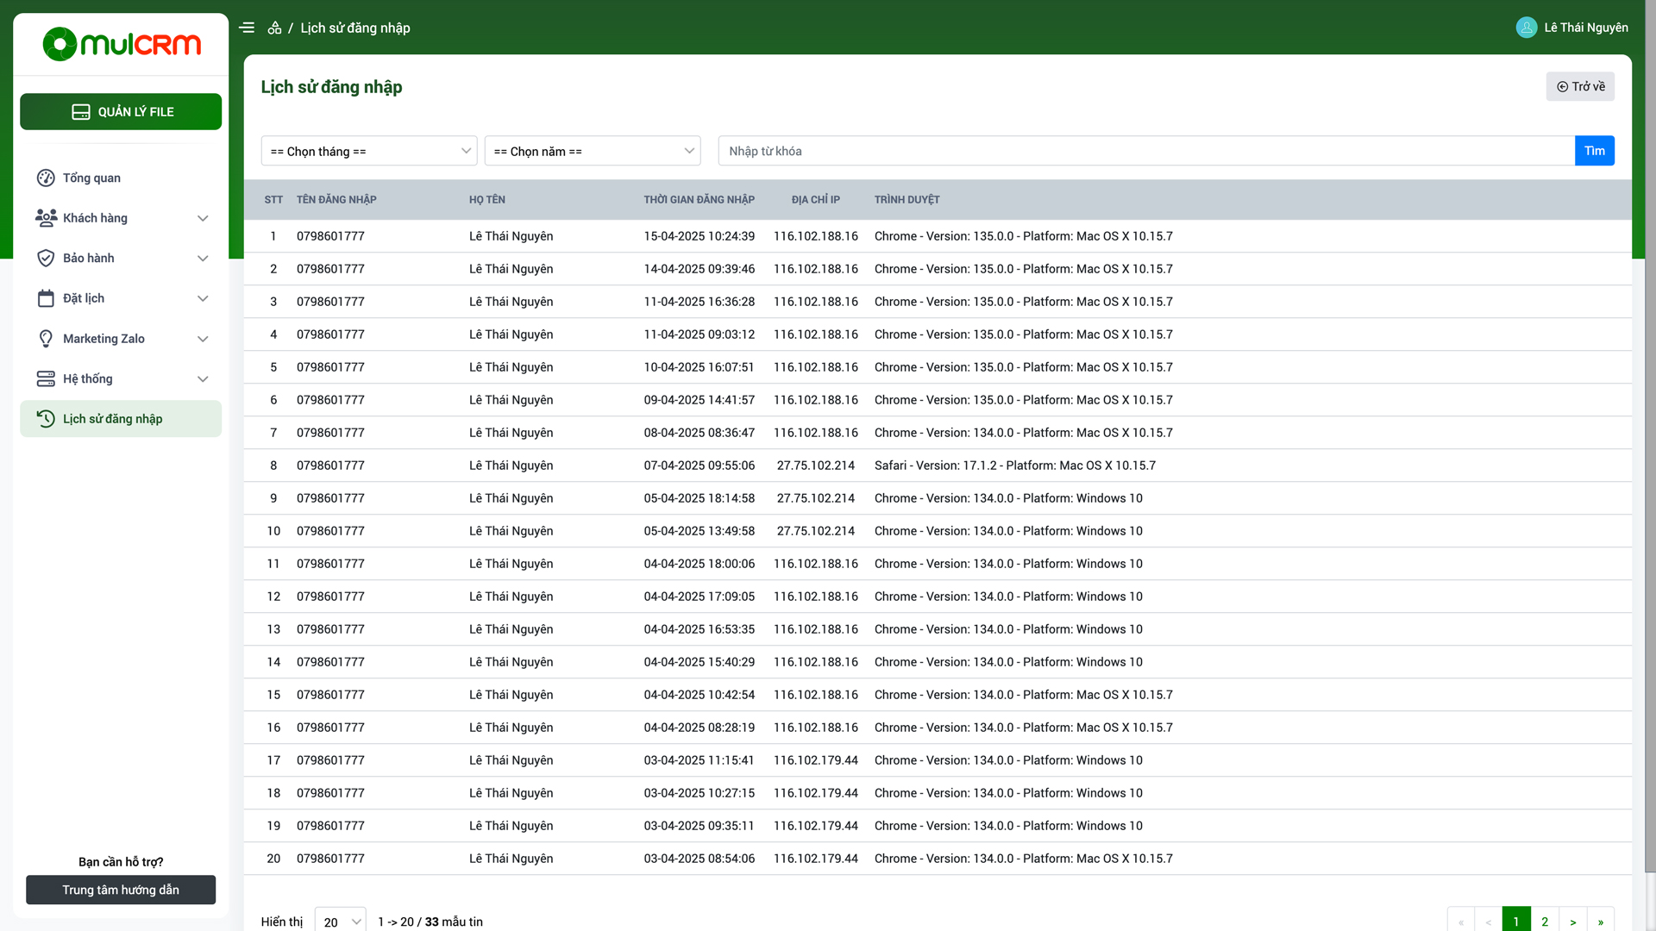Click the Nhập từ khóa search field
Screen dimensions: 1656x931
pos(1145,151)
